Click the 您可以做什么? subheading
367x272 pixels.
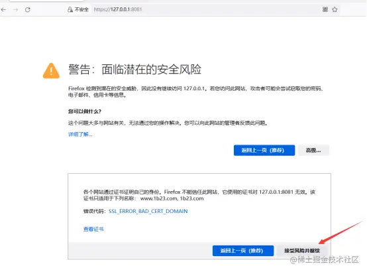pos(85,111)
